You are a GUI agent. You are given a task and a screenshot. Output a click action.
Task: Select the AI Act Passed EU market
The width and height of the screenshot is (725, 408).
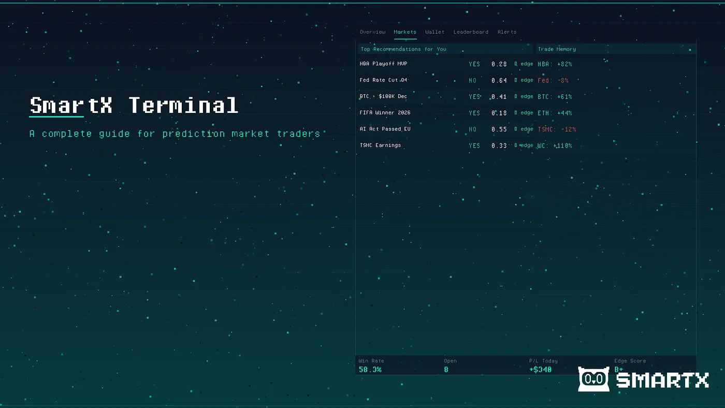[385, 129]
